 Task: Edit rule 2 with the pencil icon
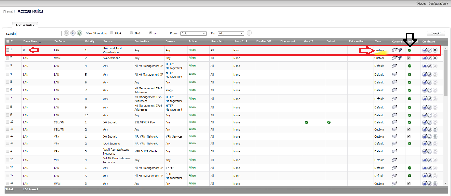[430, 58]
